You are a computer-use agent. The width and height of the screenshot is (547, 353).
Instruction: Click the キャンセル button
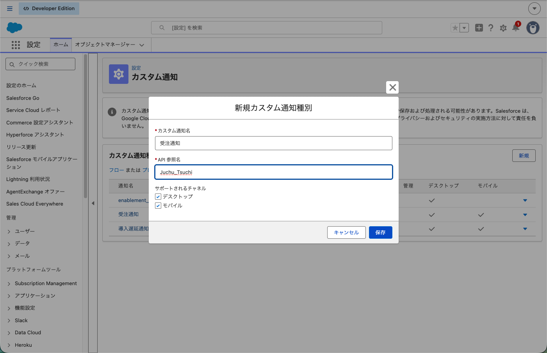[x=346, y=232]
